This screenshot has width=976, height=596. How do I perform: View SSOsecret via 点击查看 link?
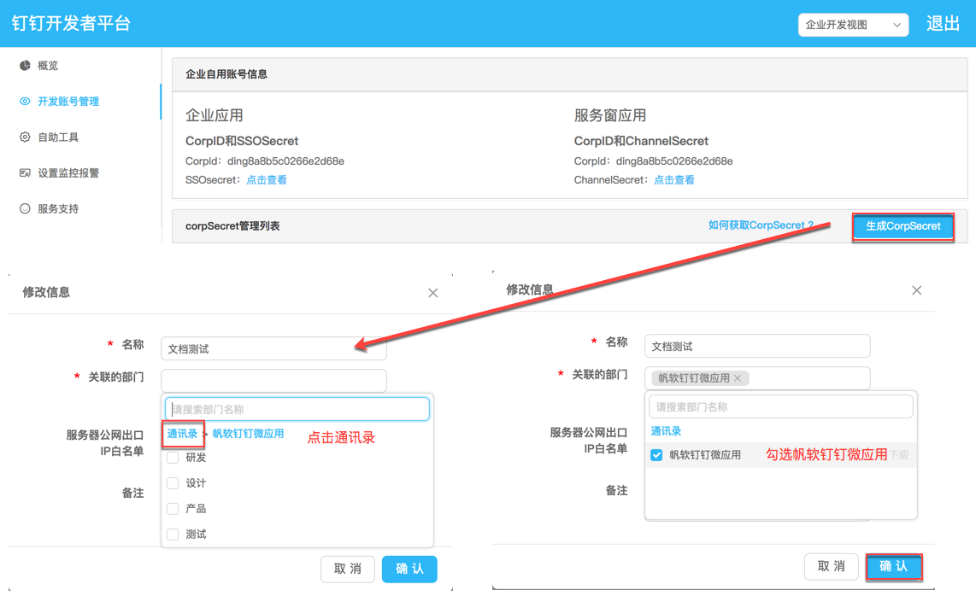[x=267, y=180]
